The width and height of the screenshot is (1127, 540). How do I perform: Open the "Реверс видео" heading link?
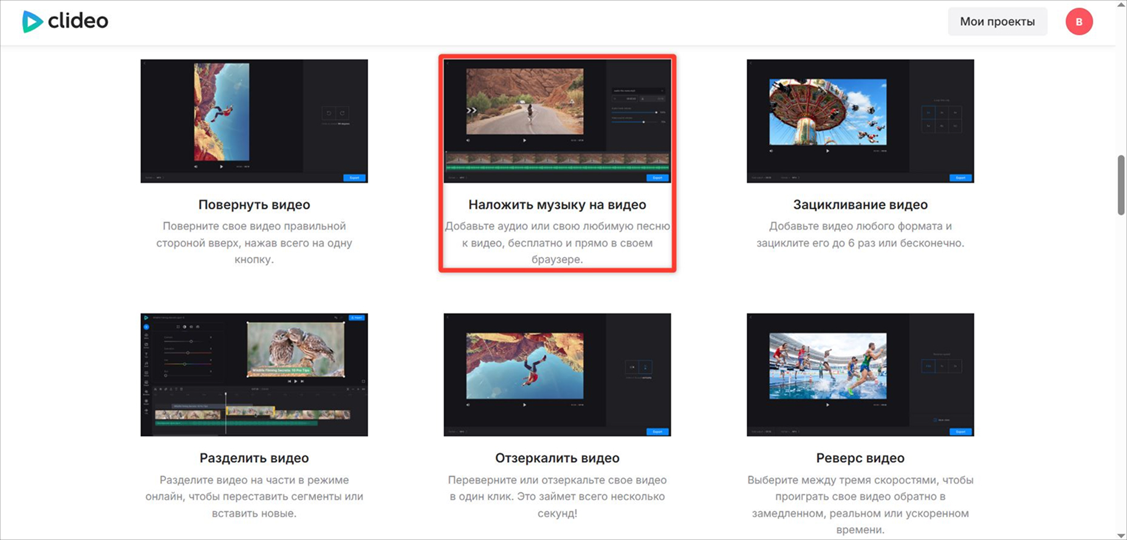coord(860,458)
